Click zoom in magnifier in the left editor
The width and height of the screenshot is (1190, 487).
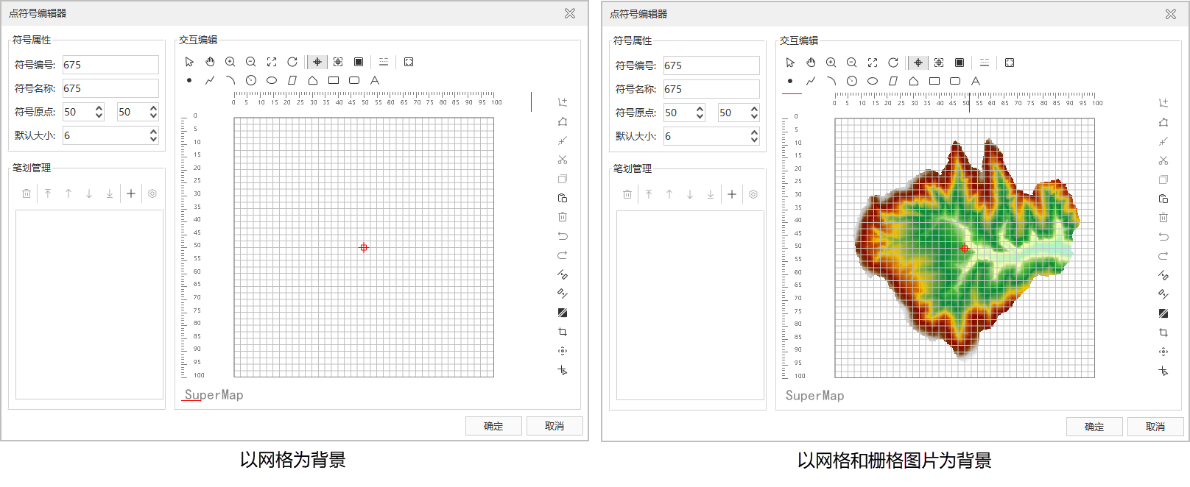pos(230,62)
